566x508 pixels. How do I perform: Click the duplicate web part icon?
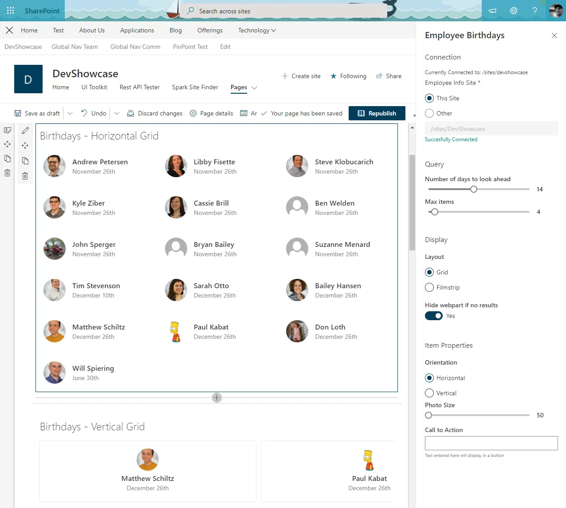coord(25,160)
